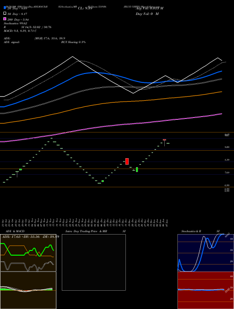234x309 pixels.
Task: Click the white 50 Day legend swatch
Action: tap(5, 14)
